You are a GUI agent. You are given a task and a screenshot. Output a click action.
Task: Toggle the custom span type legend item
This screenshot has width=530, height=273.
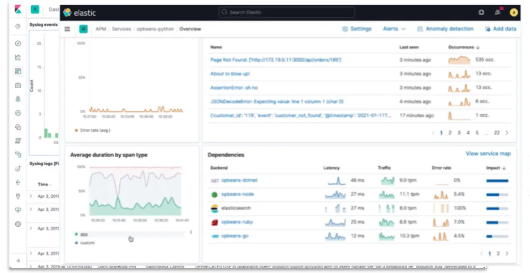88,242
